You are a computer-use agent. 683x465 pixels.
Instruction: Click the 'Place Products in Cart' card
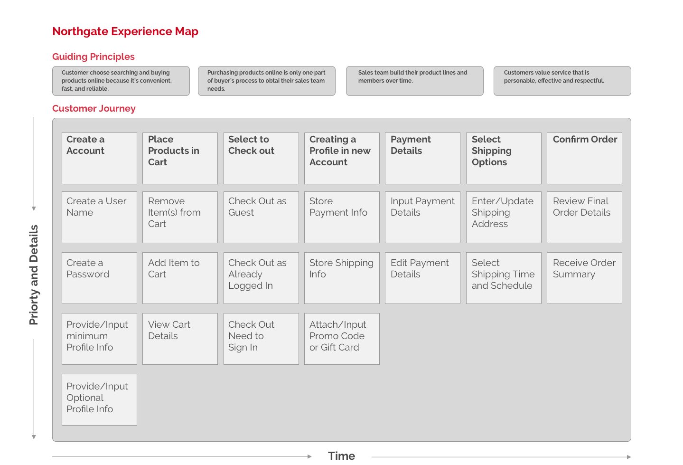click(180, 158)
